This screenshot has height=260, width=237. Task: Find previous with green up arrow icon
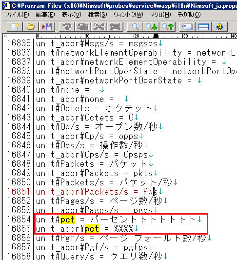168,26
